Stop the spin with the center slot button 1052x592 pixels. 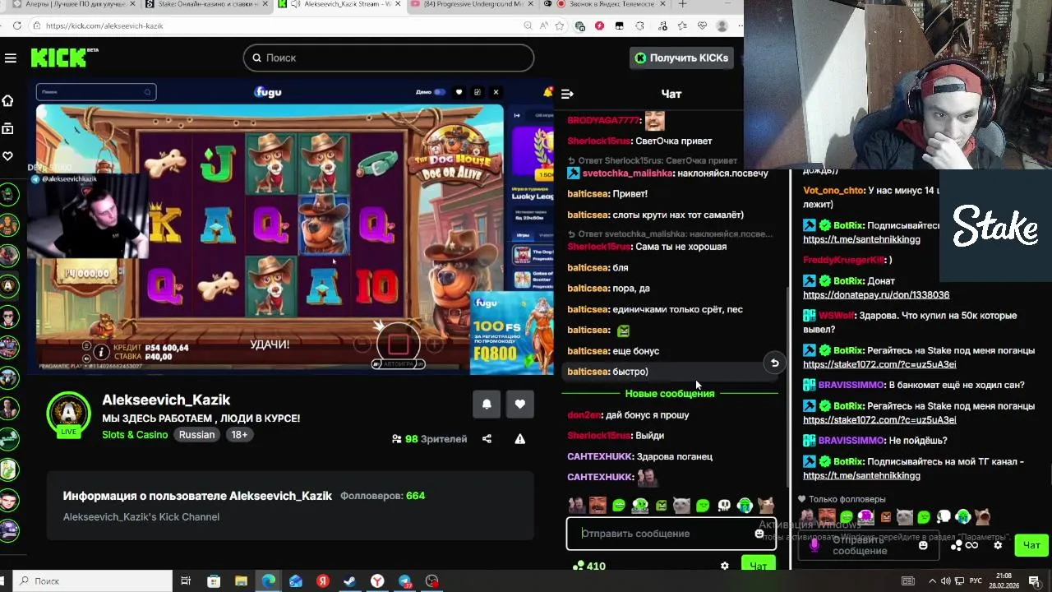[399, 344]
